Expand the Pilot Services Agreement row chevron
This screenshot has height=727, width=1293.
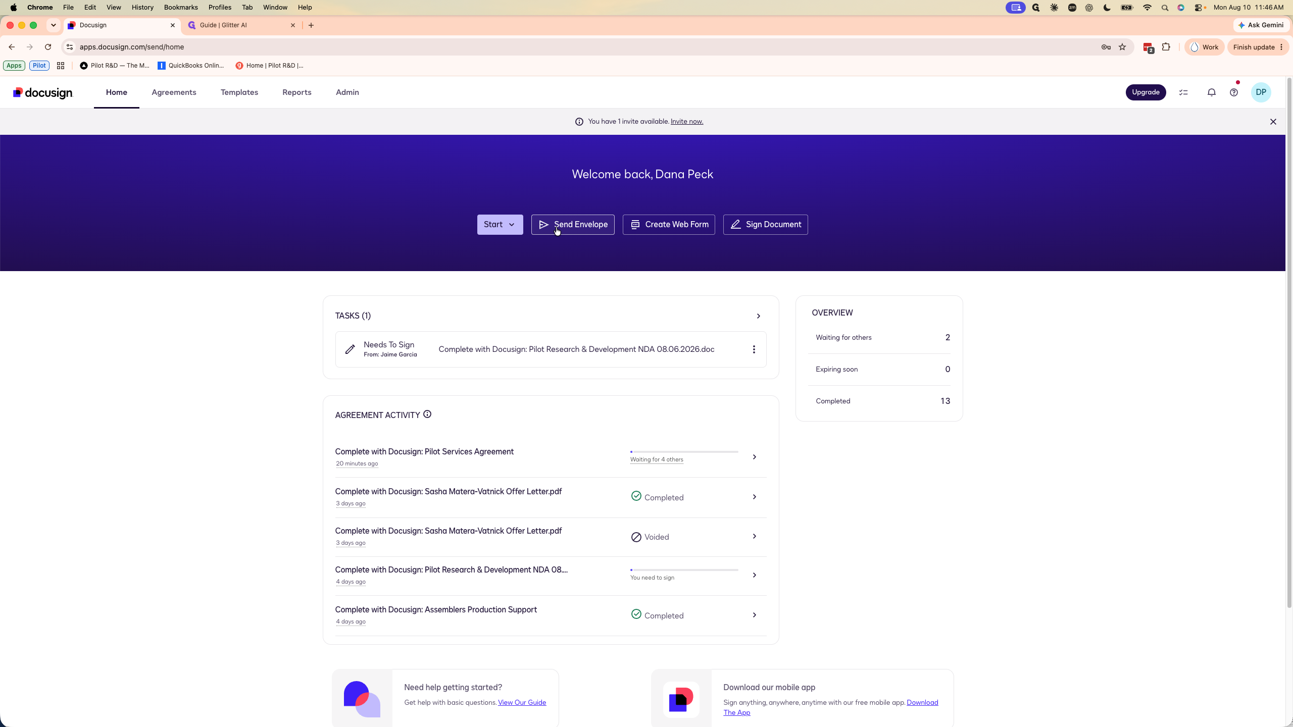coord(755,457)
